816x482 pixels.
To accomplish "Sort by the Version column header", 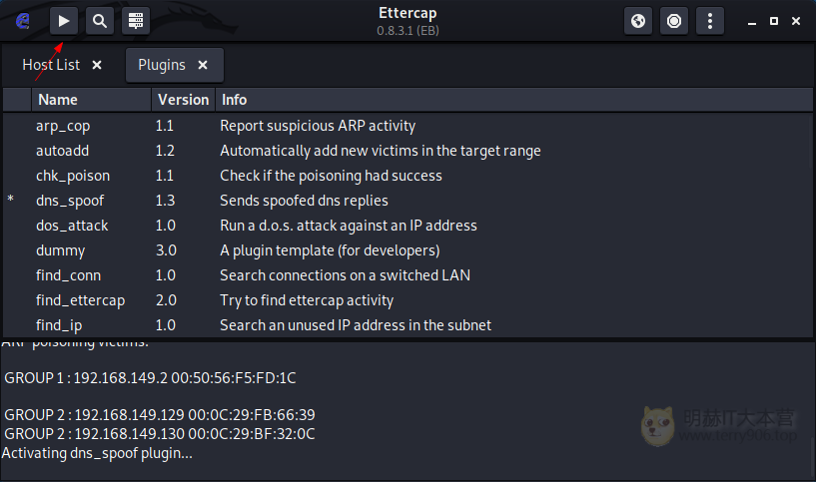I will pos(183,100).
